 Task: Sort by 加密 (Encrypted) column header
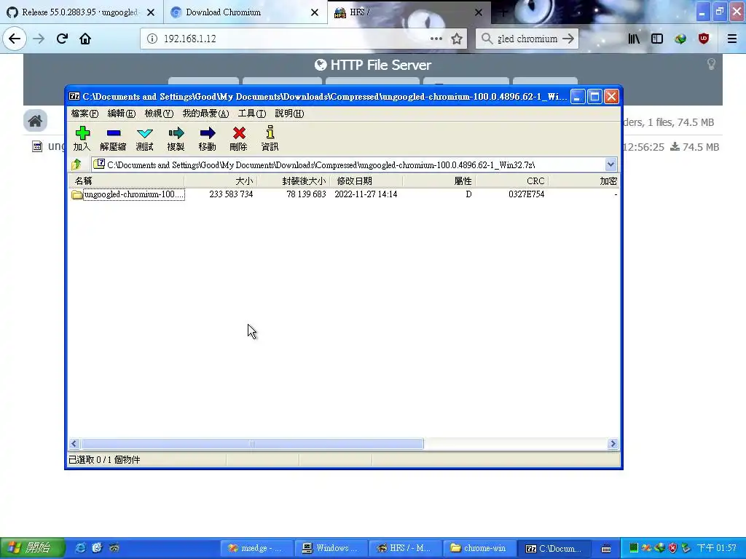point(584,181)
